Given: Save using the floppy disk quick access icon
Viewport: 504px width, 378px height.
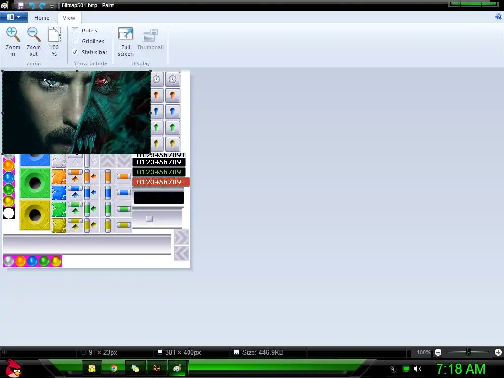Looking at the screenshot, I should (21, 5).
